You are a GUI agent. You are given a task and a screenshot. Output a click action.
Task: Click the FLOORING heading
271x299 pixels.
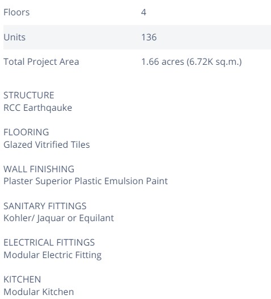(26, 132)
